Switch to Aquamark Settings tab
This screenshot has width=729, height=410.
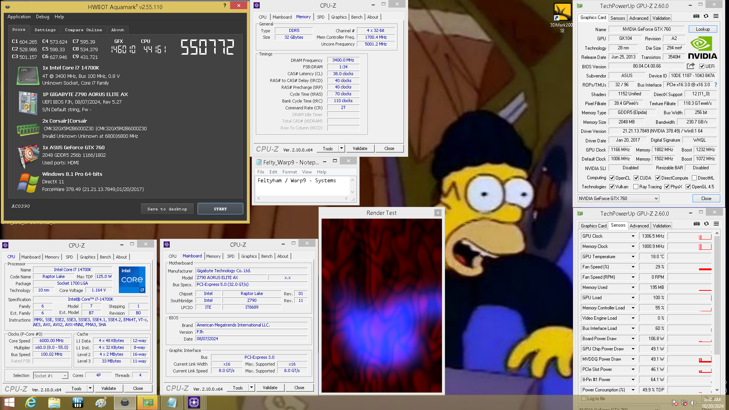coord(45,30)
